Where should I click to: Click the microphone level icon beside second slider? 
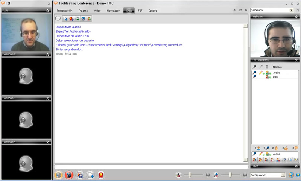tap(216, 175)
